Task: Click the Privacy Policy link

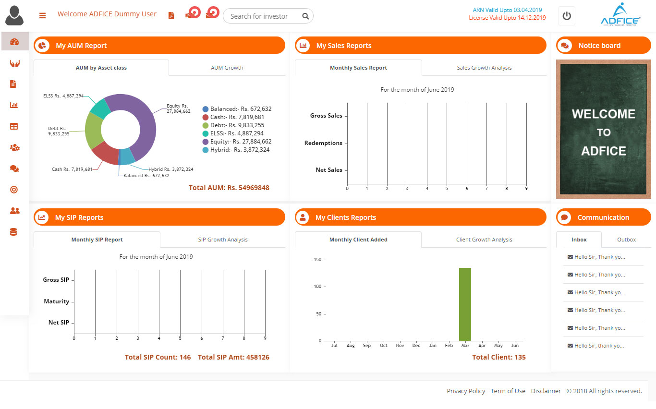Action: pyautogui.click(x=466, y=391)
